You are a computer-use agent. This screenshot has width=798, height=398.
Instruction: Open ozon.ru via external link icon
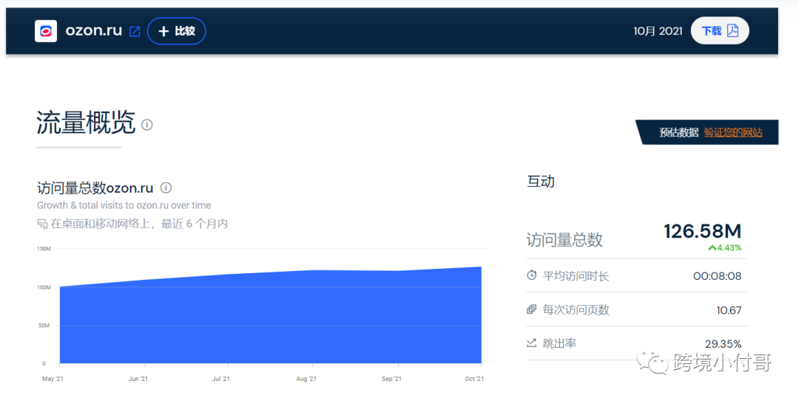point(135,32)
